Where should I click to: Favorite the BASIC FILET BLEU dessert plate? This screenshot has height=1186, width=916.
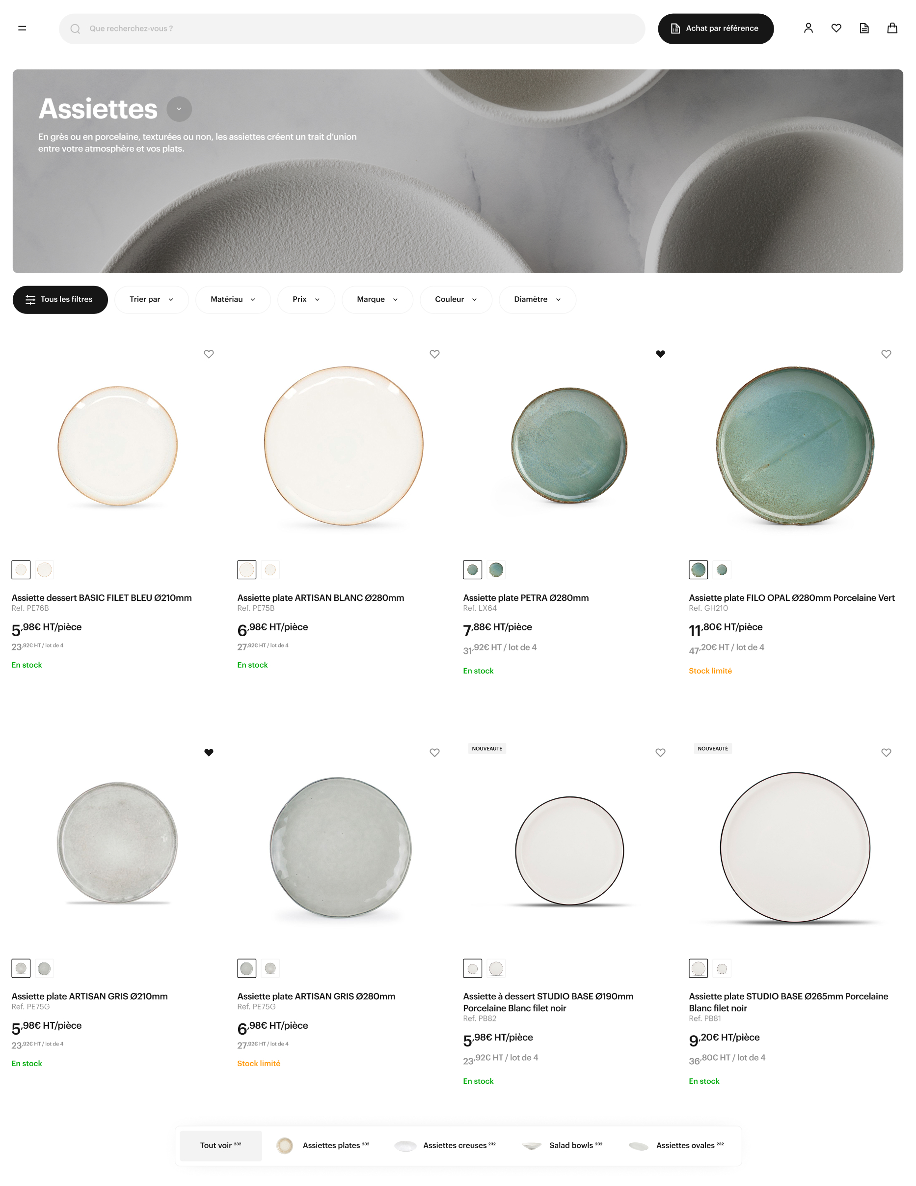[209, 354]
